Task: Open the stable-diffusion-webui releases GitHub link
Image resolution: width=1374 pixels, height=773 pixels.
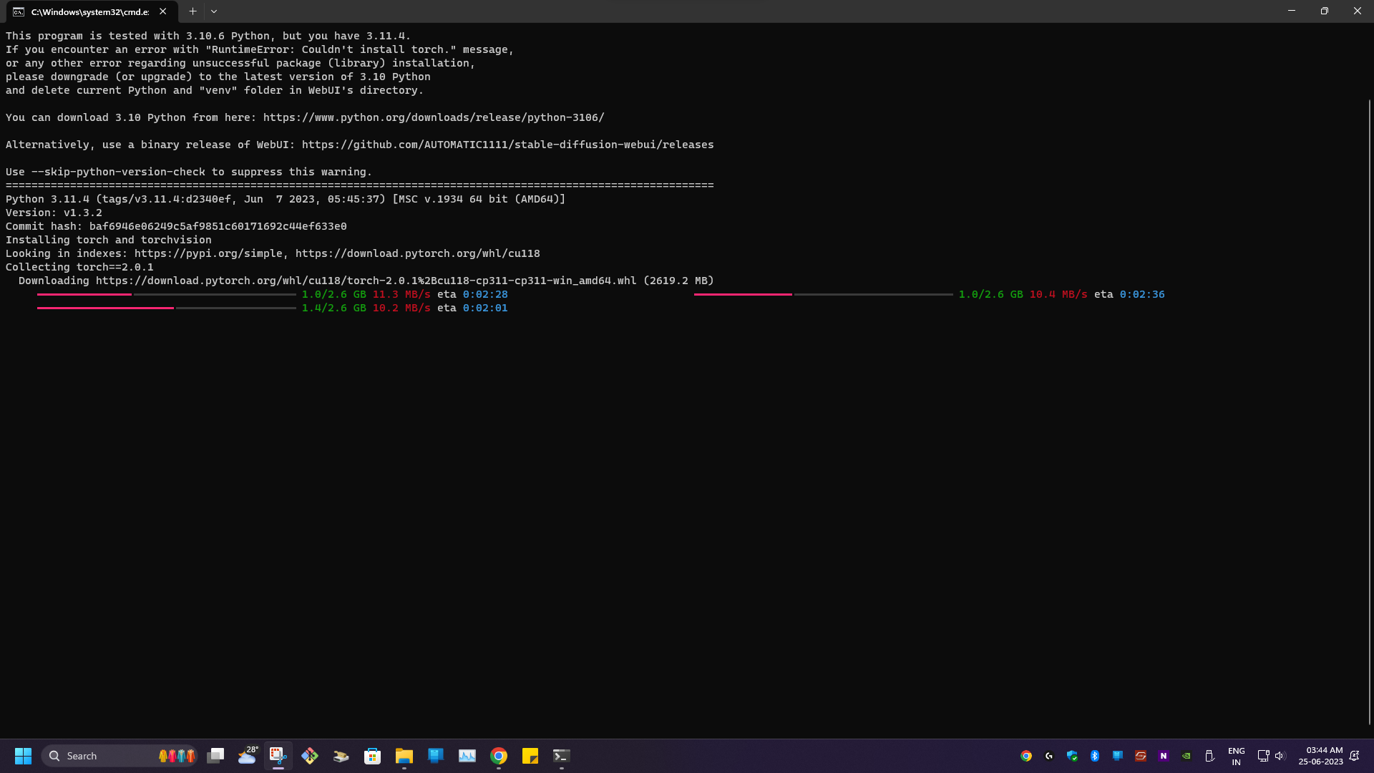Action: (x=508, y=144)
